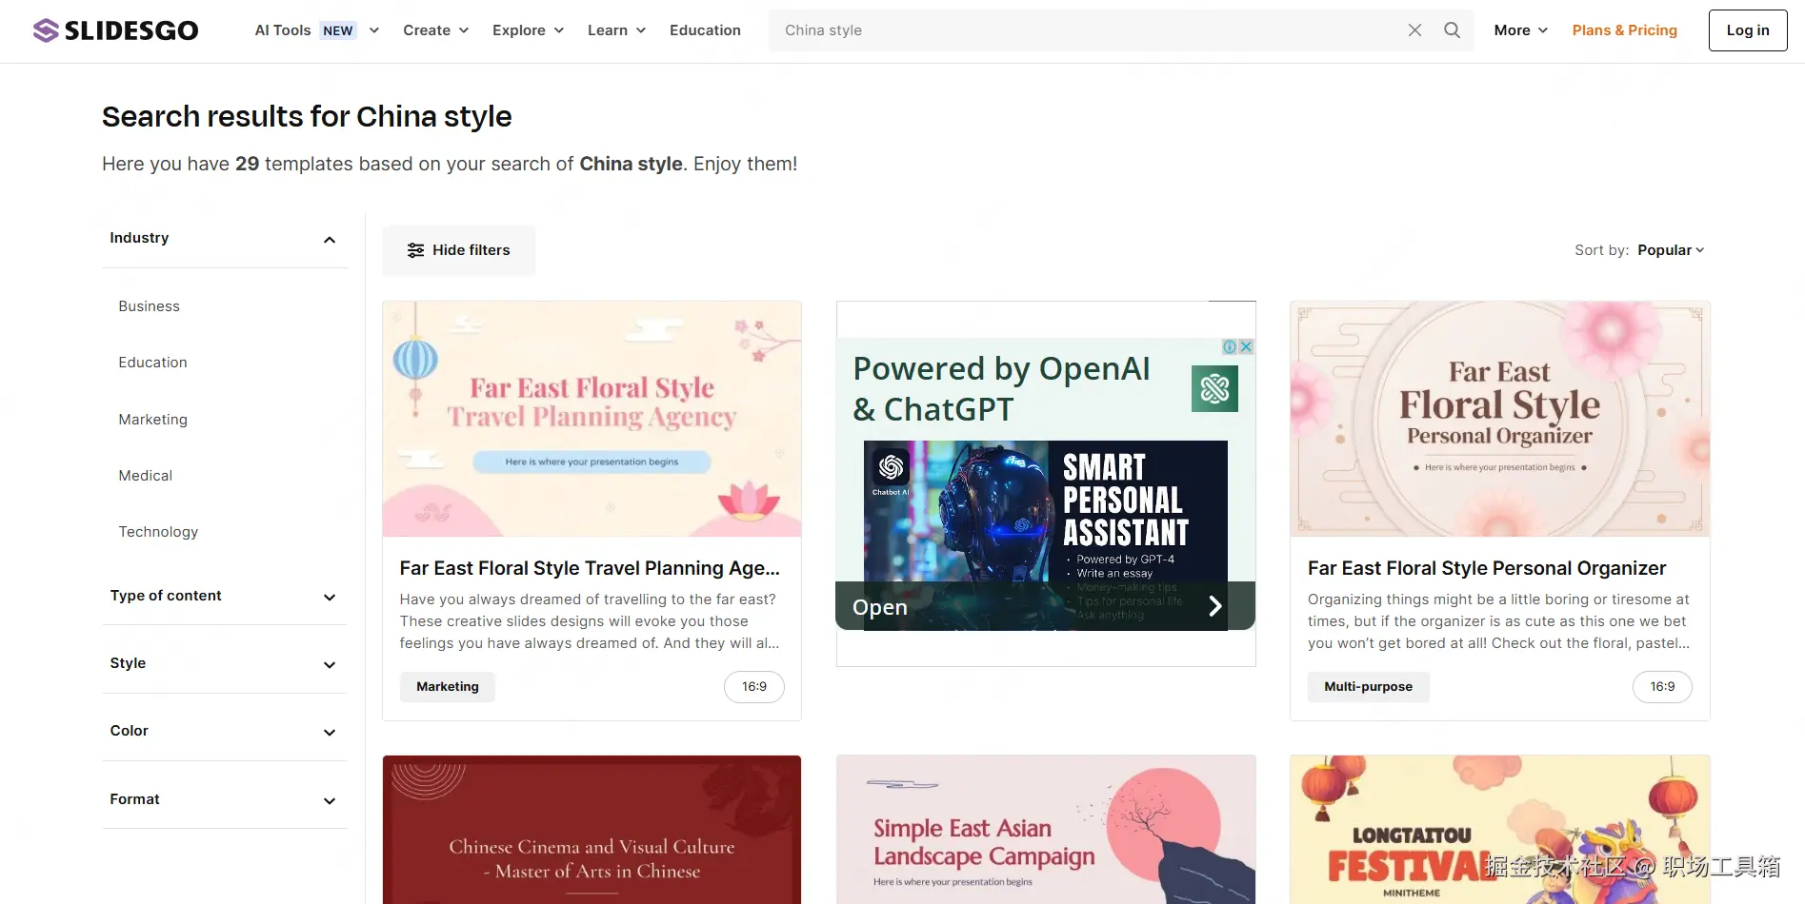The image size is (1805, 904).
Task: Filter by Education industry
Action: pyautogui.click(x=152, y=363)
